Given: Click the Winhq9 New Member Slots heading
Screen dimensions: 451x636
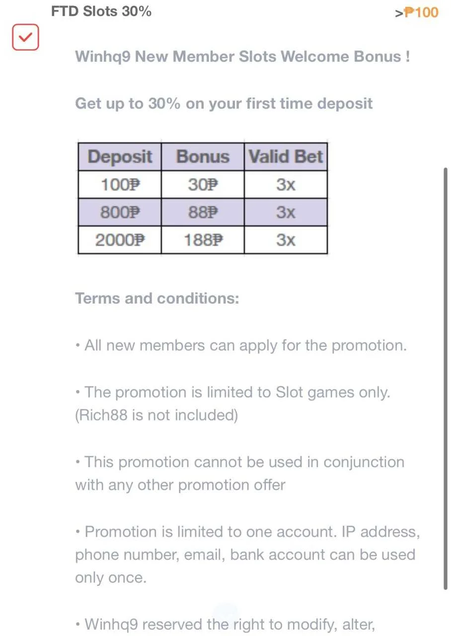Looking at the screenshot, I should [242, 57].
